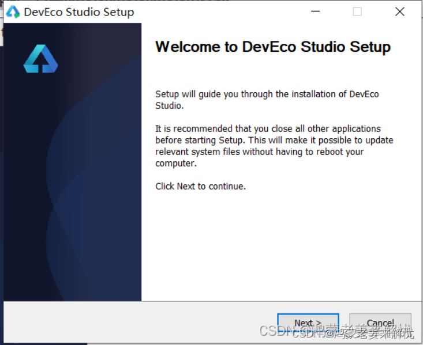Close the DevEco Studio Setup window

click(x=399, y=12)
